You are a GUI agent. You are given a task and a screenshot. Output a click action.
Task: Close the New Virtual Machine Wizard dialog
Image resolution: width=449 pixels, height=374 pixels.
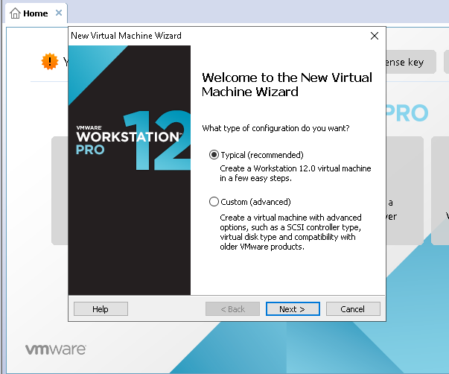(x=375, y=36)
